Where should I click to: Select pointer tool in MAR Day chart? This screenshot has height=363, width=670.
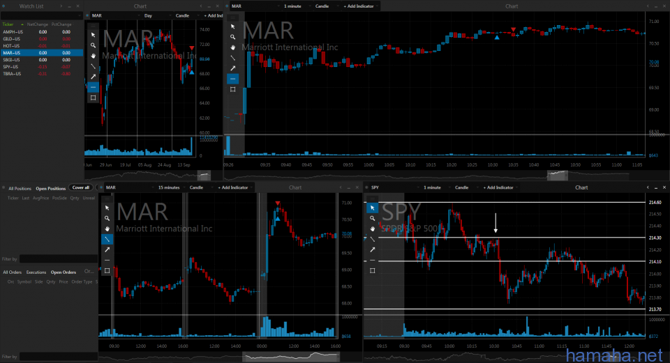click(93, 35)
